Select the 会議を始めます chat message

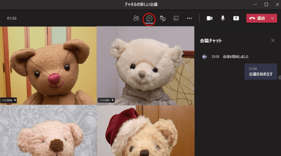tap(261, 72)
